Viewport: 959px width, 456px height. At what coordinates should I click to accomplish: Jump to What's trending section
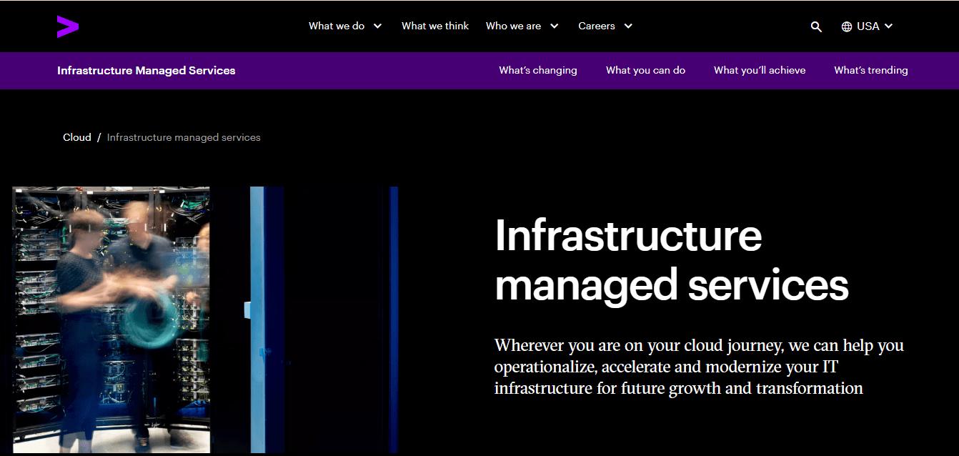coord(871,70)
